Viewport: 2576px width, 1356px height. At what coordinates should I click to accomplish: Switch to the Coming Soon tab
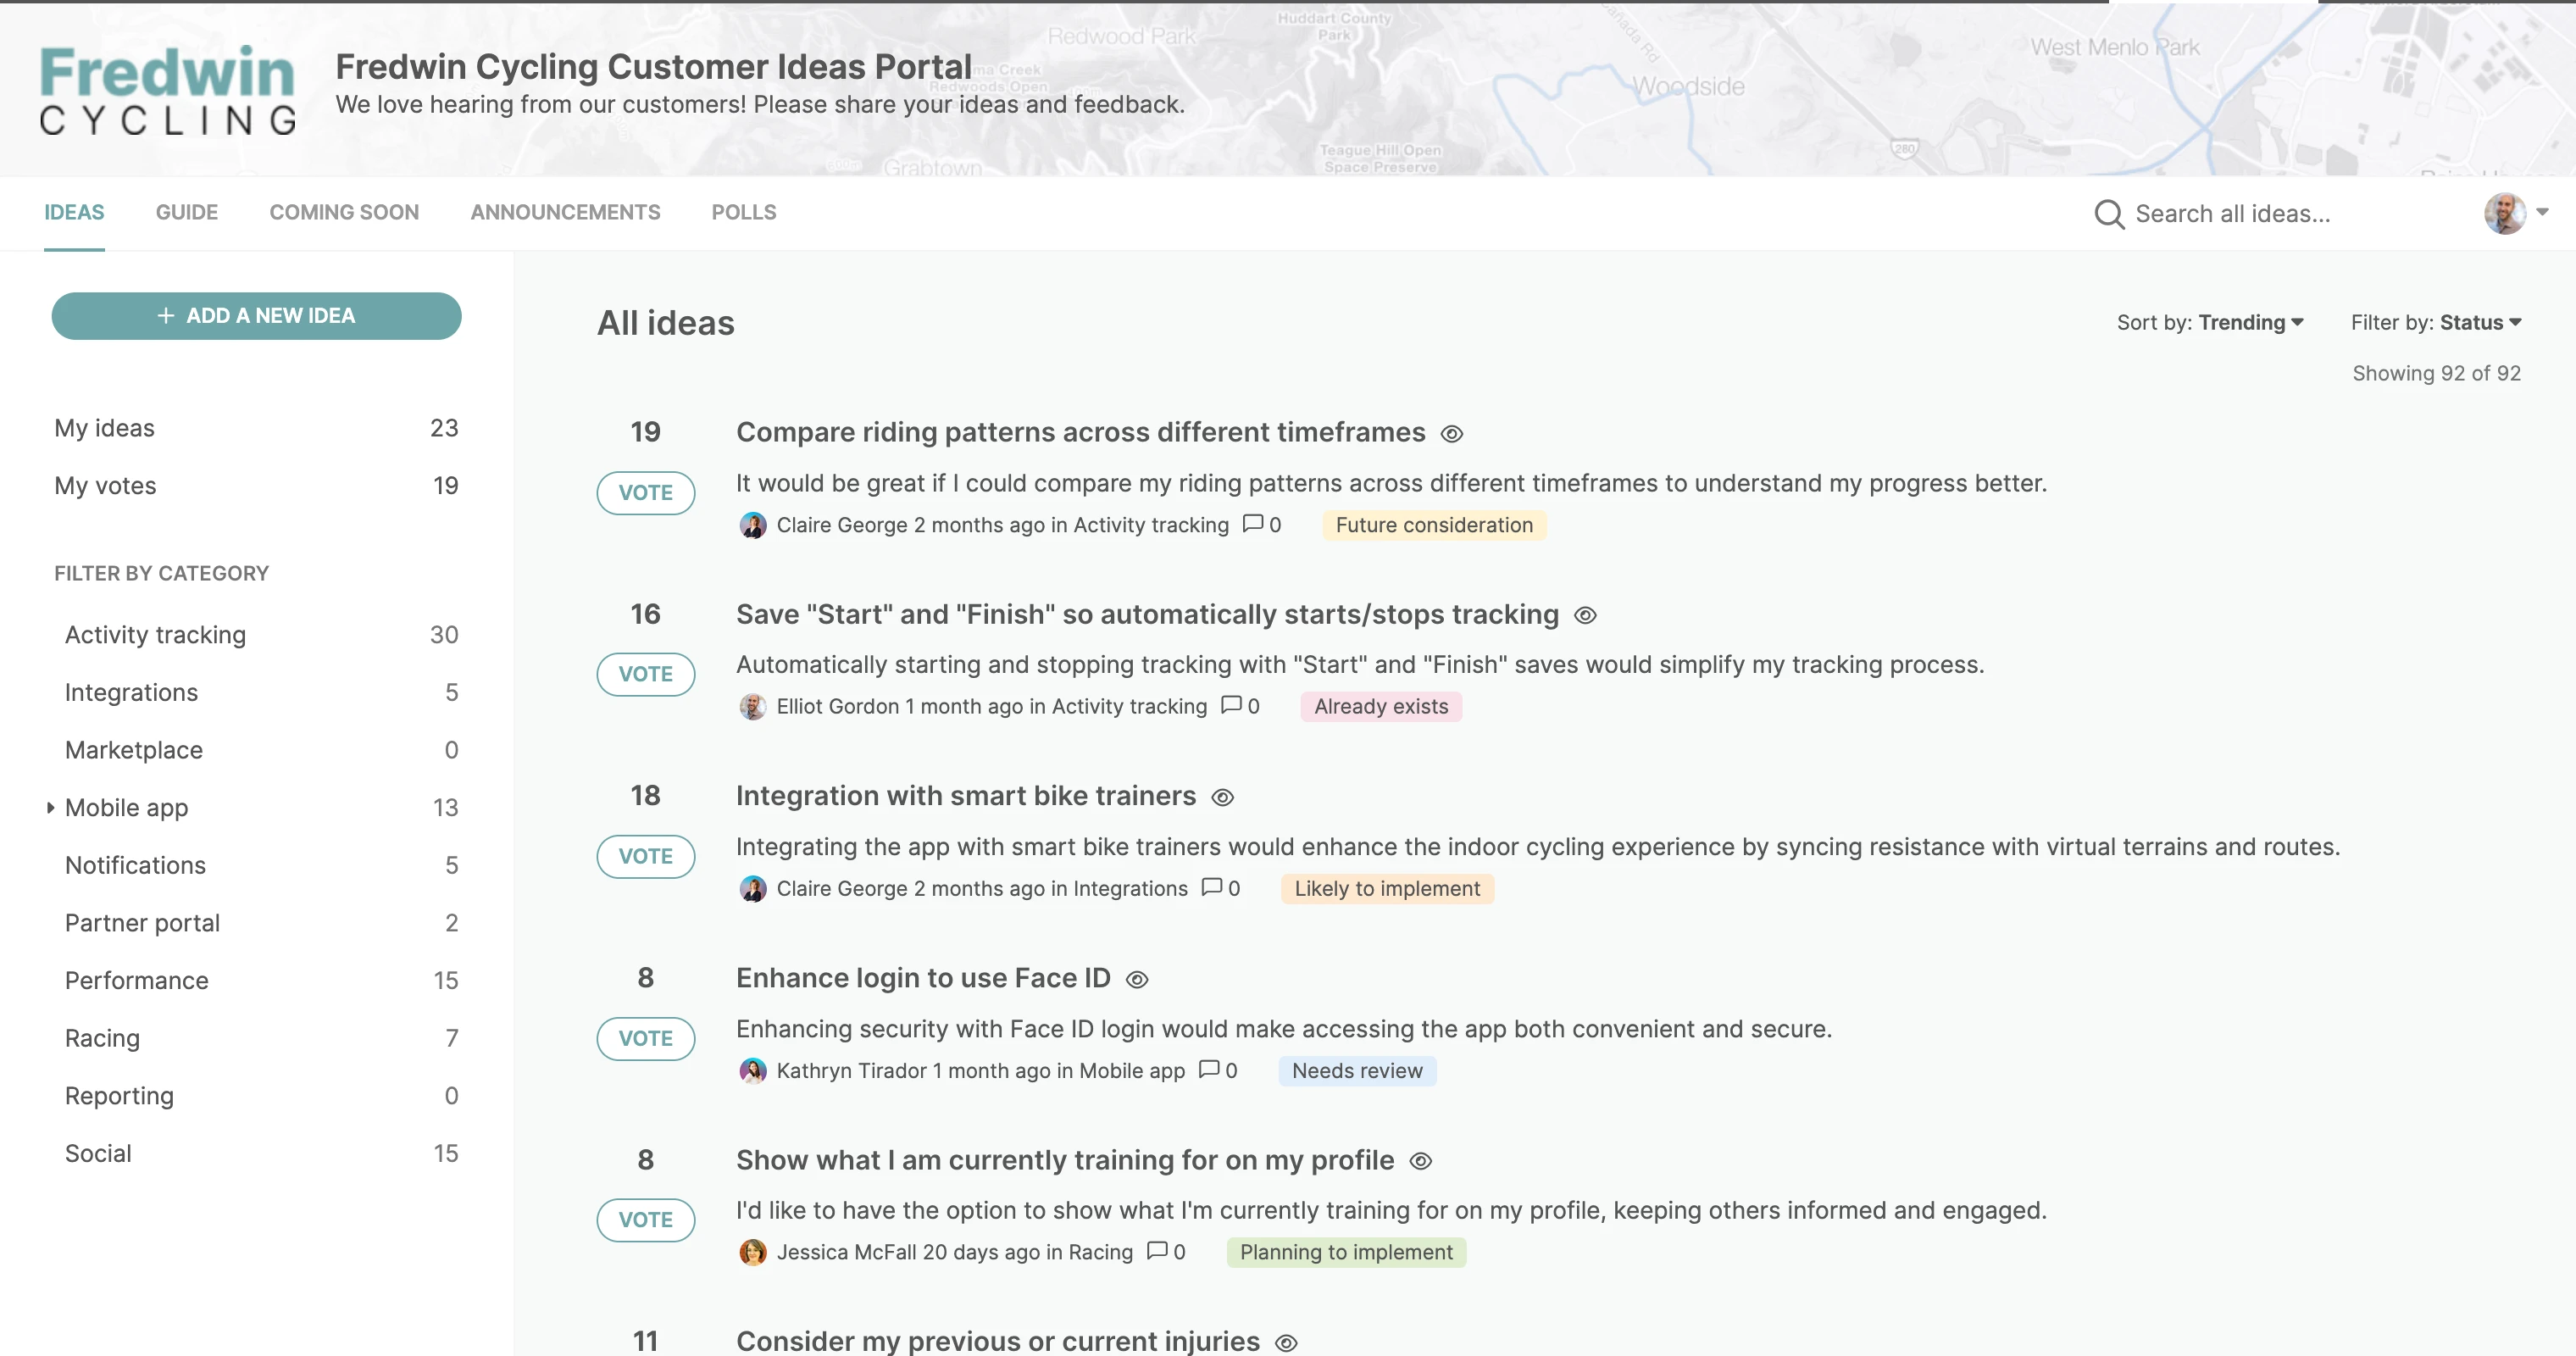coord(343,213)
